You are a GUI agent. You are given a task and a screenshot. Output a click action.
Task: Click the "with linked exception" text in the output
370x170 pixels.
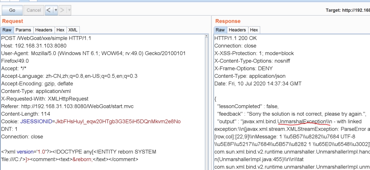pos(288,125)
